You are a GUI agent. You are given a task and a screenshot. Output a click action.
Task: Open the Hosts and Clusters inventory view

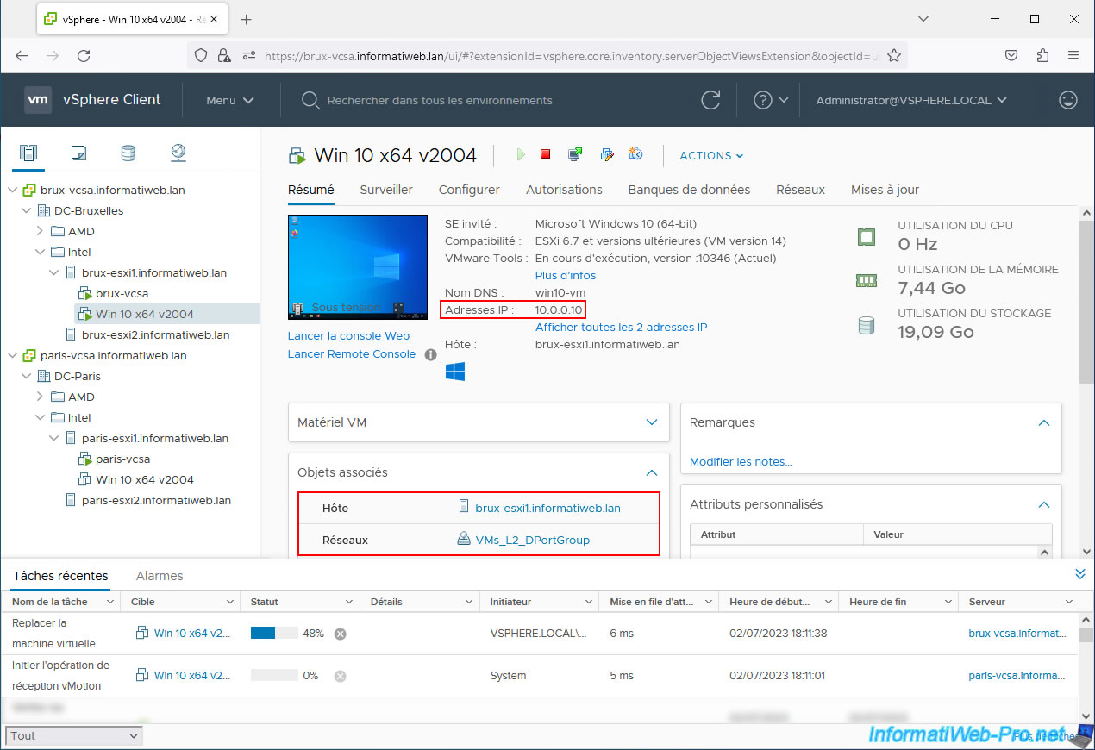28,153
